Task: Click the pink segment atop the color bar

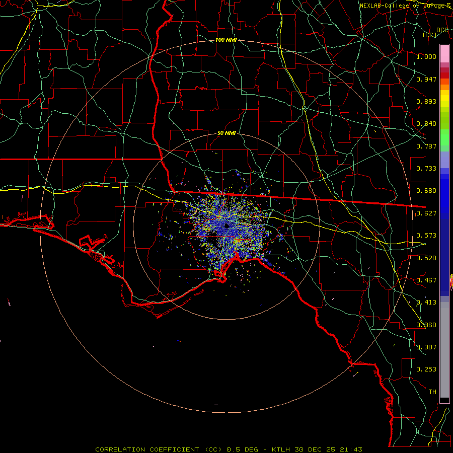Action: point(444,53)
